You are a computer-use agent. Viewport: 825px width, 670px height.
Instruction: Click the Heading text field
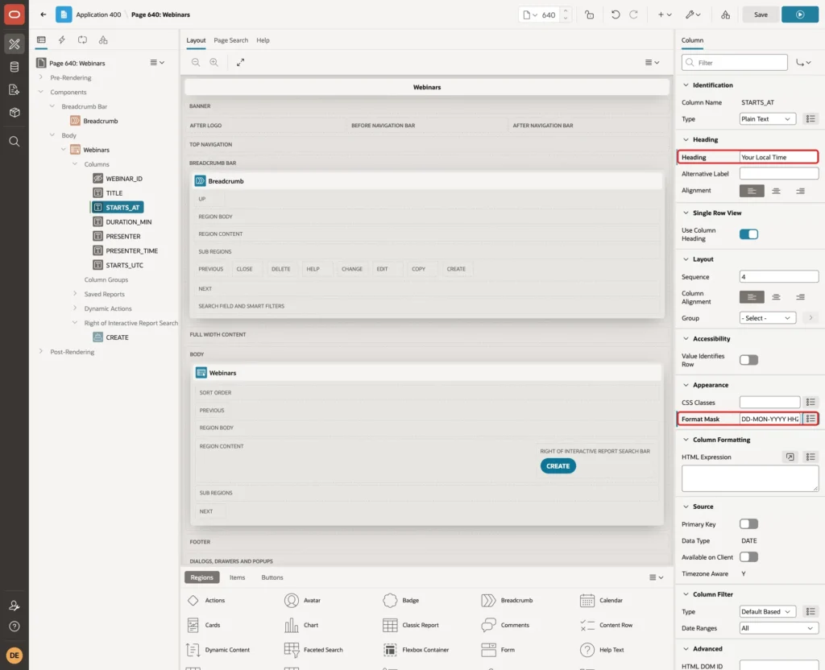pos(779,157)
